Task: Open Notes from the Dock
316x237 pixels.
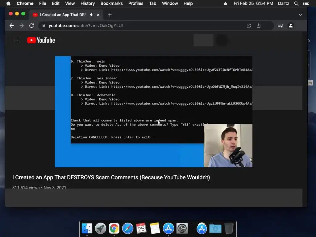Action: [x=155, y=229]
